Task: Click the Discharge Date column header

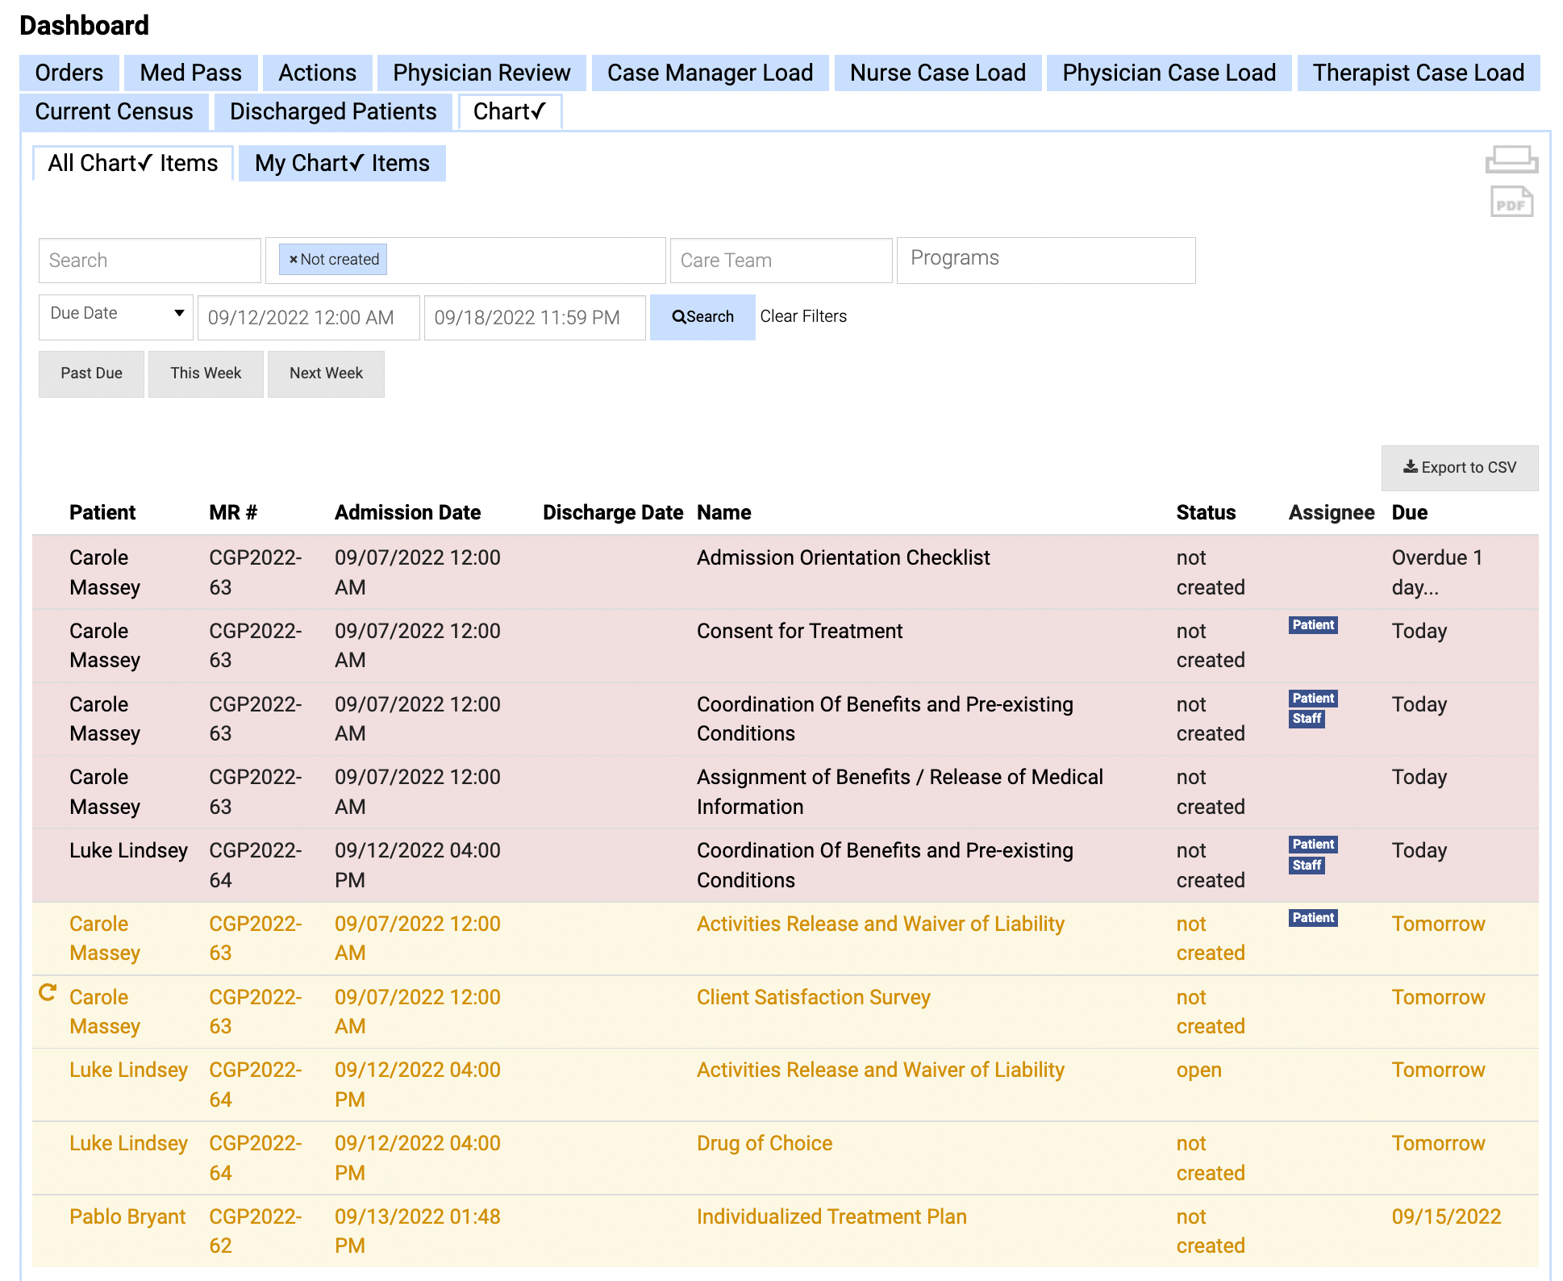Action: (613, 512)
